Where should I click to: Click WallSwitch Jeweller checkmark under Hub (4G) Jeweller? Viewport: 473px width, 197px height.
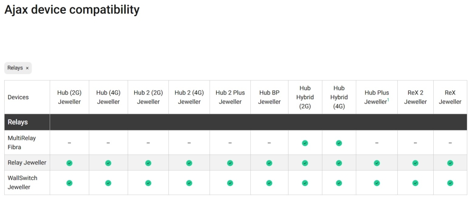[x=108, y=183]
